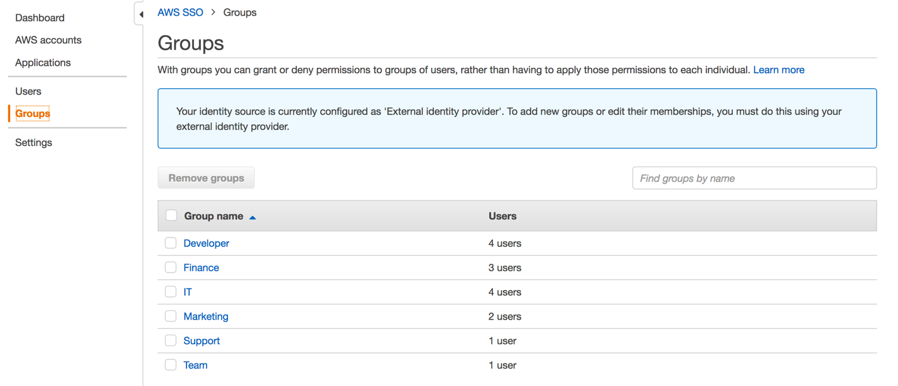Click the Remove groups button
The image size is (898, 386).
(206, 177)
